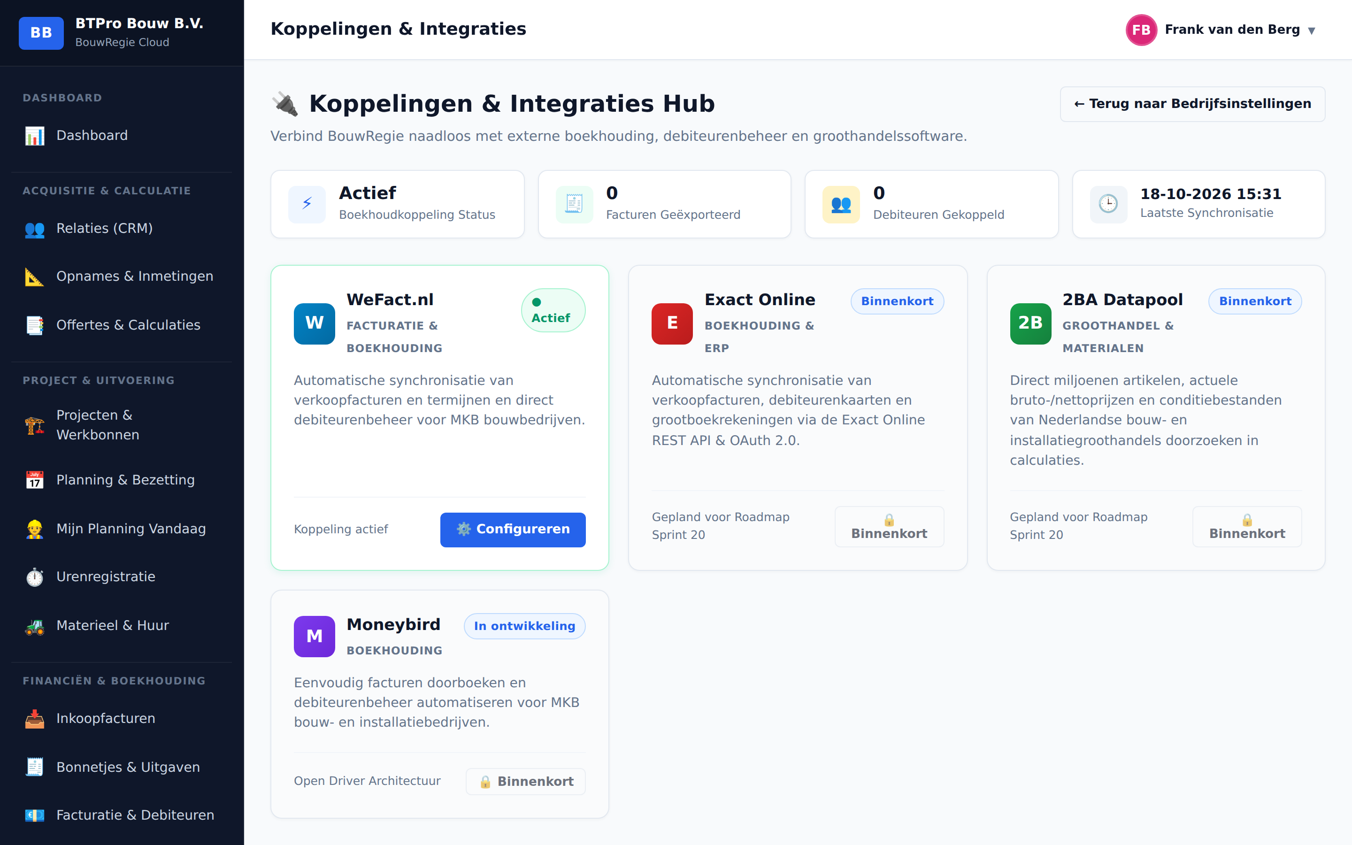Image resolution: width=1352 pixels, height=845 pixels.
Task: Open Offertes & Calculaties document icon
Action: 35,325
